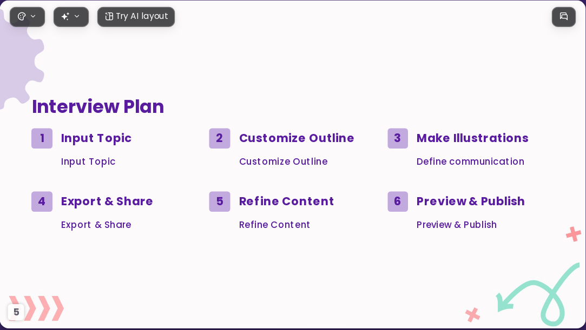Click the slide number 5 indicator

point(16,312)
